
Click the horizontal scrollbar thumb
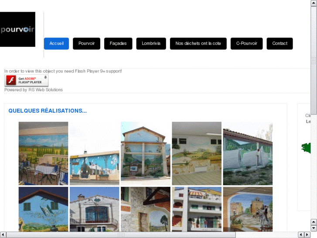[x=121, y=235]
